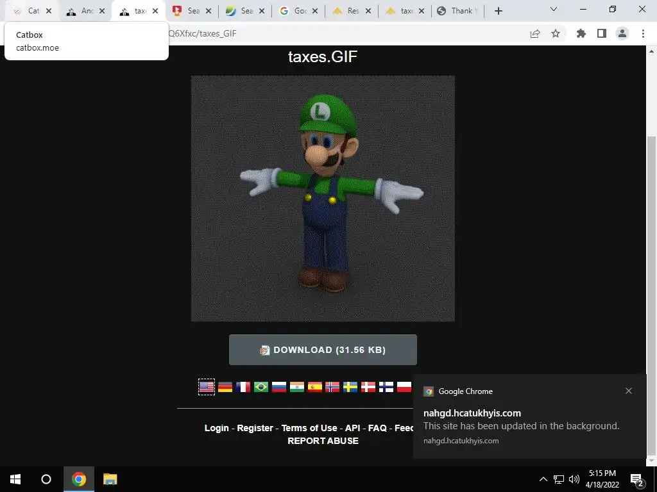Click the nahgd.hcatukhyis.com notification title
The image size is (657, 492).
tap(472, 413)
